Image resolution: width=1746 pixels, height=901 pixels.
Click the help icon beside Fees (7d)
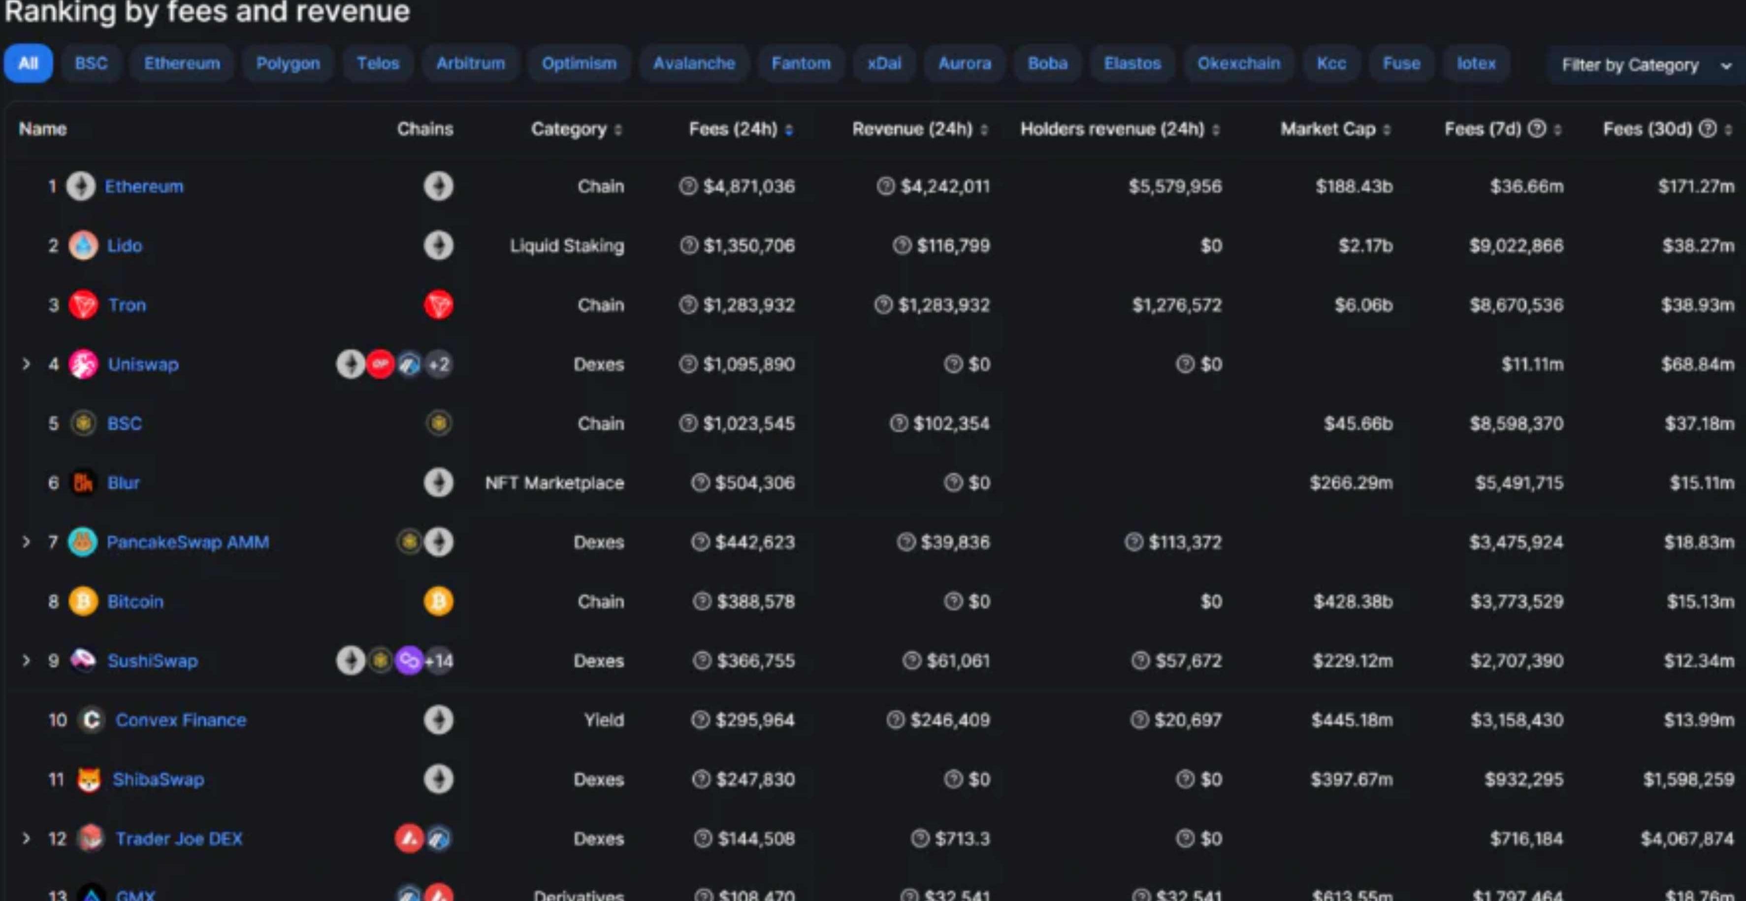[1537, 129]
